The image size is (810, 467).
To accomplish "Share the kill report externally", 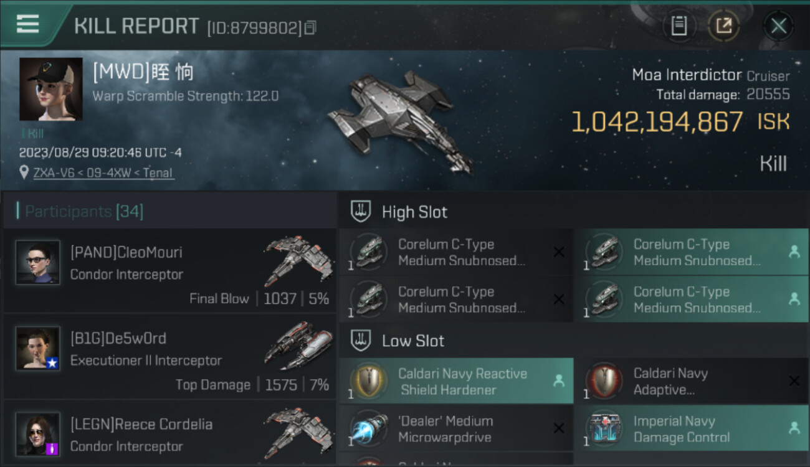I will (x=724, y=26).
